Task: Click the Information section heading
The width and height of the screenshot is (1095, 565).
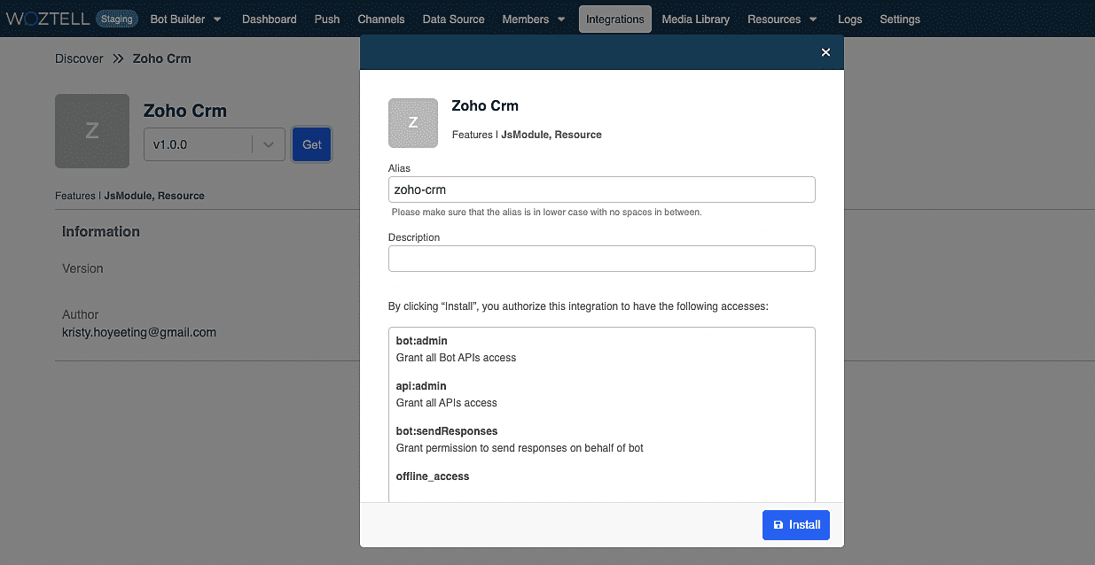Action: click(101, 231)
